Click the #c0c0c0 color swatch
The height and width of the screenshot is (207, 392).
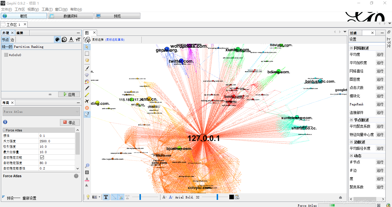click(x=6, y=55)
